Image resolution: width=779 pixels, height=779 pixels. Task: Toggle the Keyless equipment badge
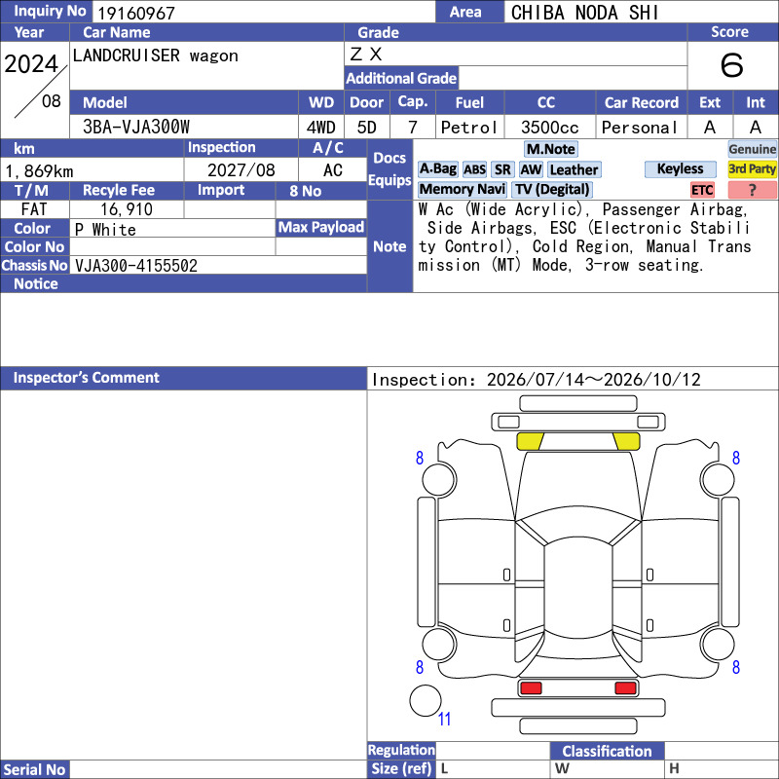680,168
